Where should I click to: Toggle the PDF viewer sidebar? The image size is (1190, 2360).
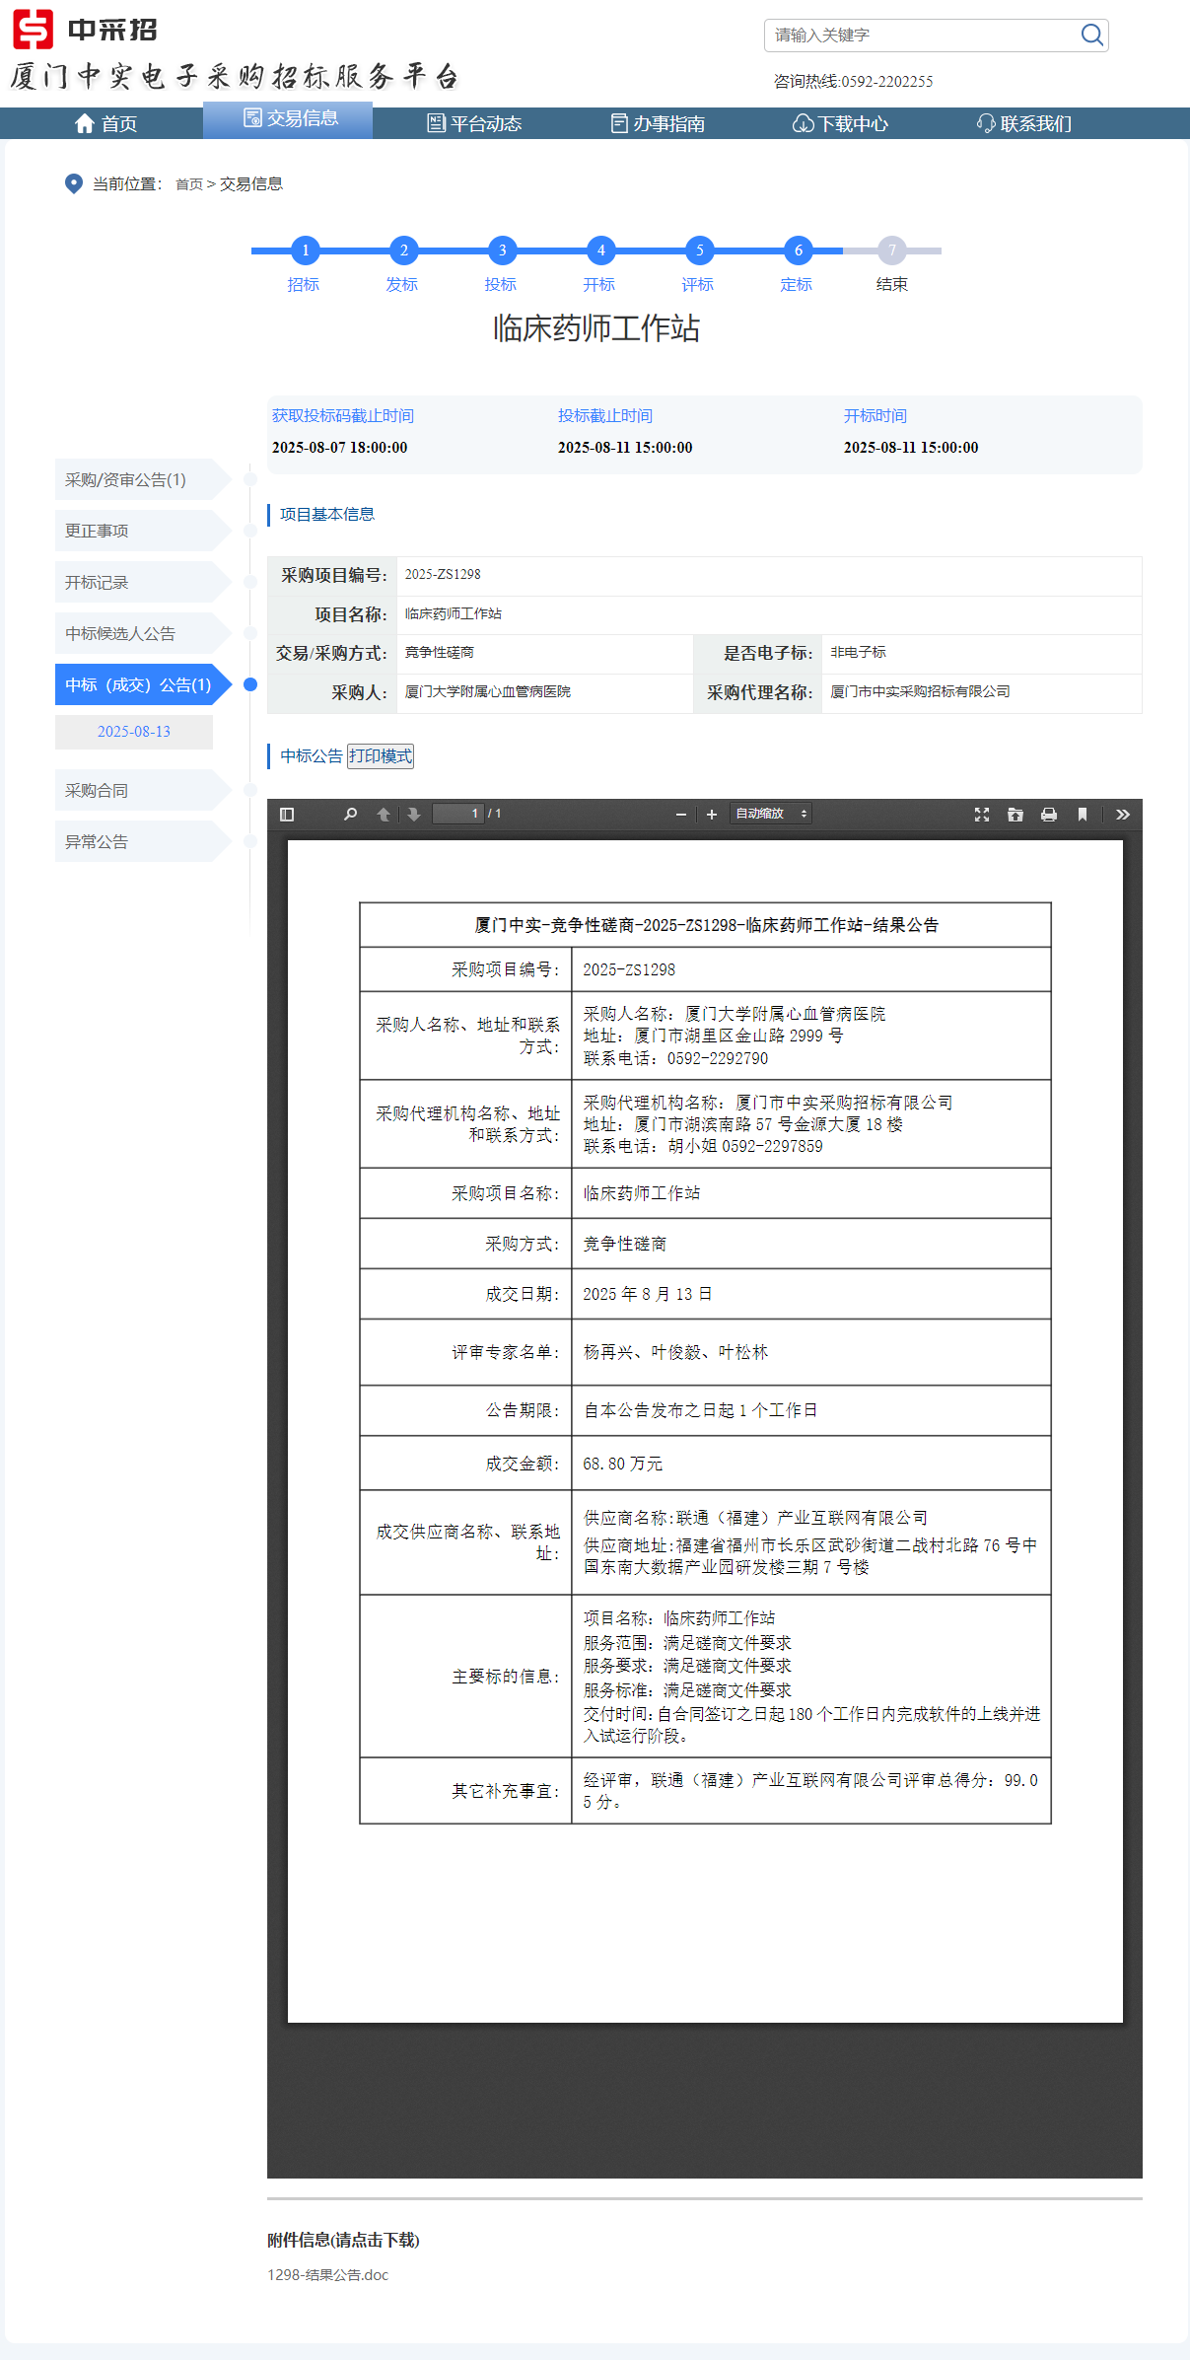(287, 815)
